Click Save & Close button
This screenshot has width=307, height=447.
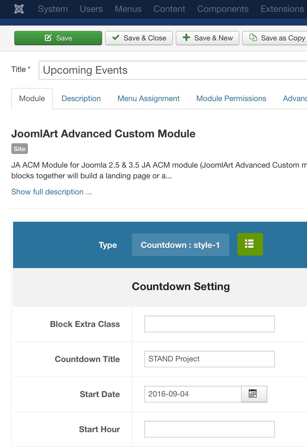click(139, 38)
